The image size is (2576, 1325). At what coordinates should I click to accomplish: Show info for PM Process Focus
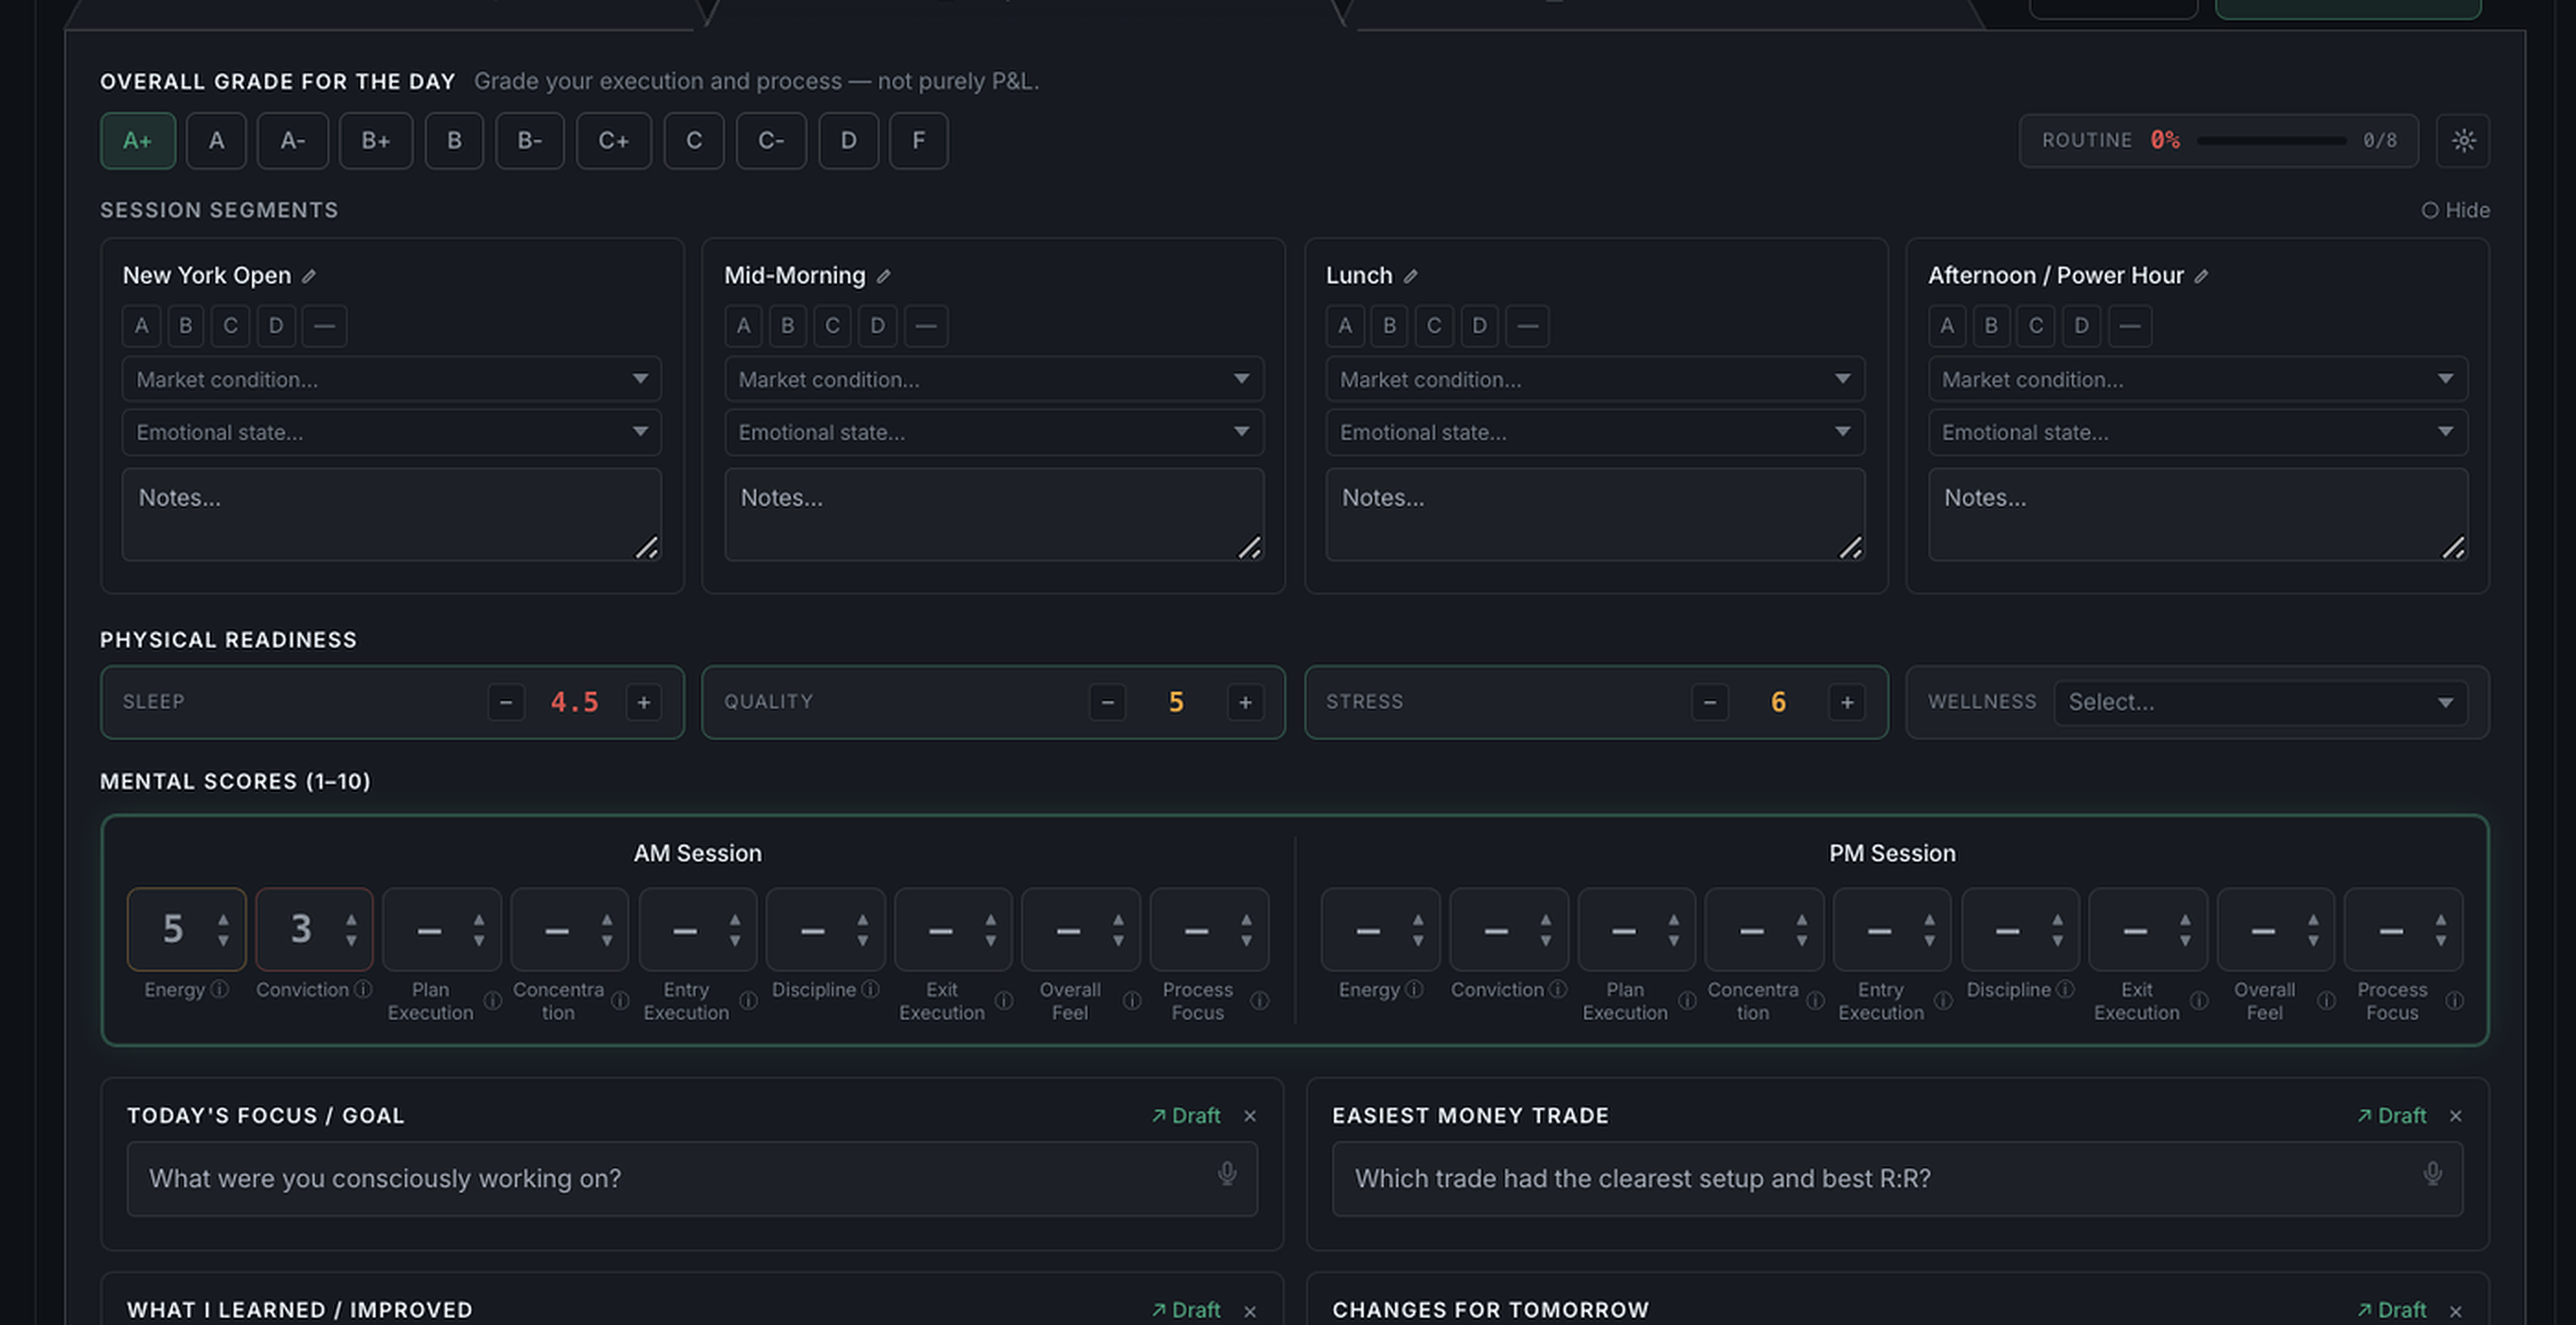pyautogui.click(x=2455, y=1001)
